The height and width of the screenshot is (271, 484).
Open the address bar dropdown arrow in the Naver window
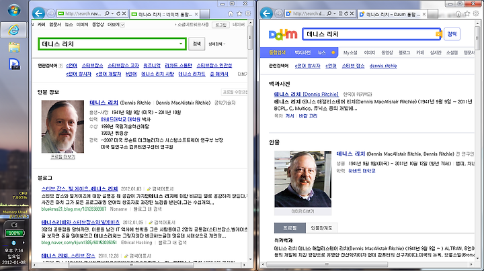[x=113, y=13]
